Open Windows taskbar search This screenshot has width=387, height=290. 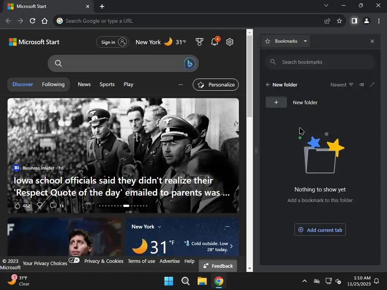[185, 281]
